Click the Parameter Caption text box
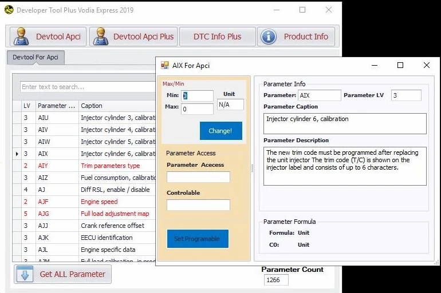 pyautogui.click(x=345, y=123)
